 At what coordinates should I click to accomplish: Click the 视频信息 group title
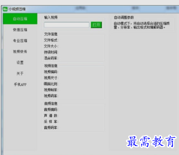(51, 66)
